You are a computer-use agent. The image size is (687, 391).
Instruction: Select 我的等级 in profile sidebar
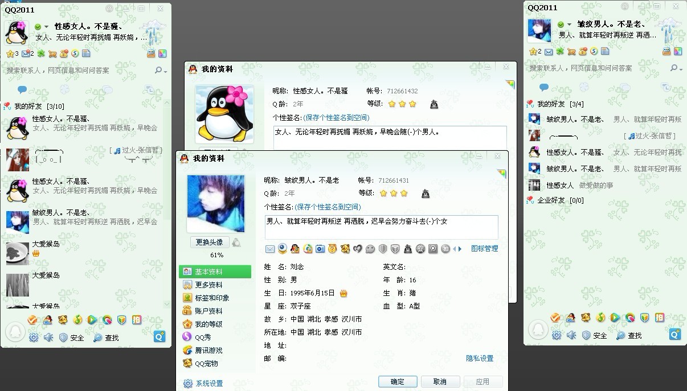point(215,324)
